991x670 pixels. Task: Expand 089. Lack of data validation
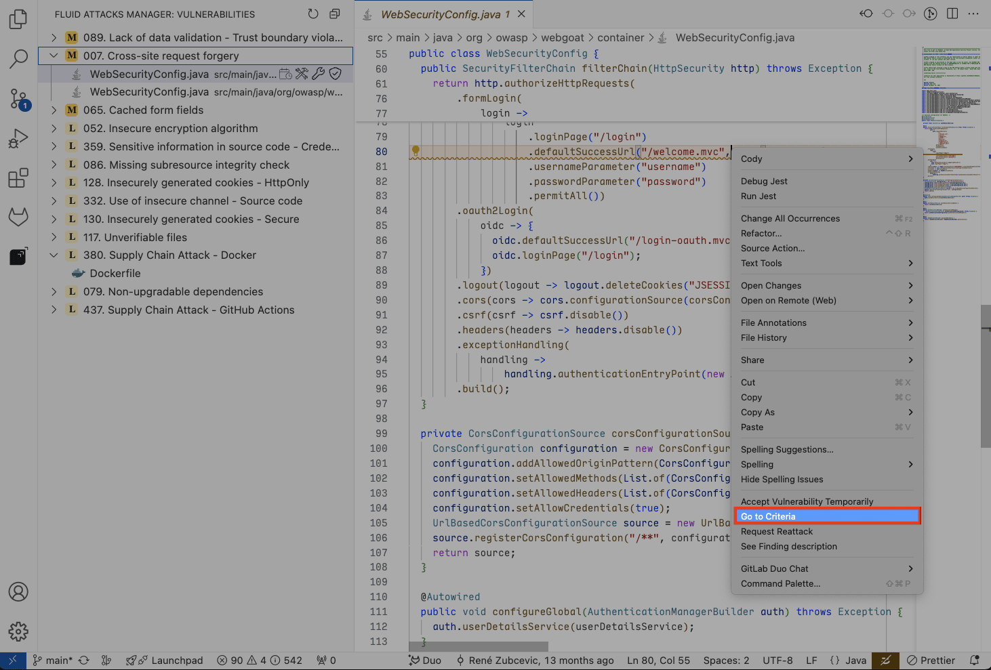54,38
